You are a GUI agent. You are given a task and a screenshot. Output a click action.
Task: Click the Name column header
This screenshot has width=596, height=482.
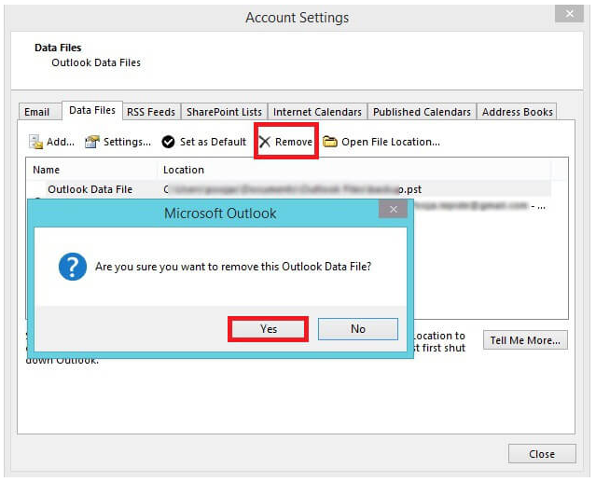tap(91, 170)
